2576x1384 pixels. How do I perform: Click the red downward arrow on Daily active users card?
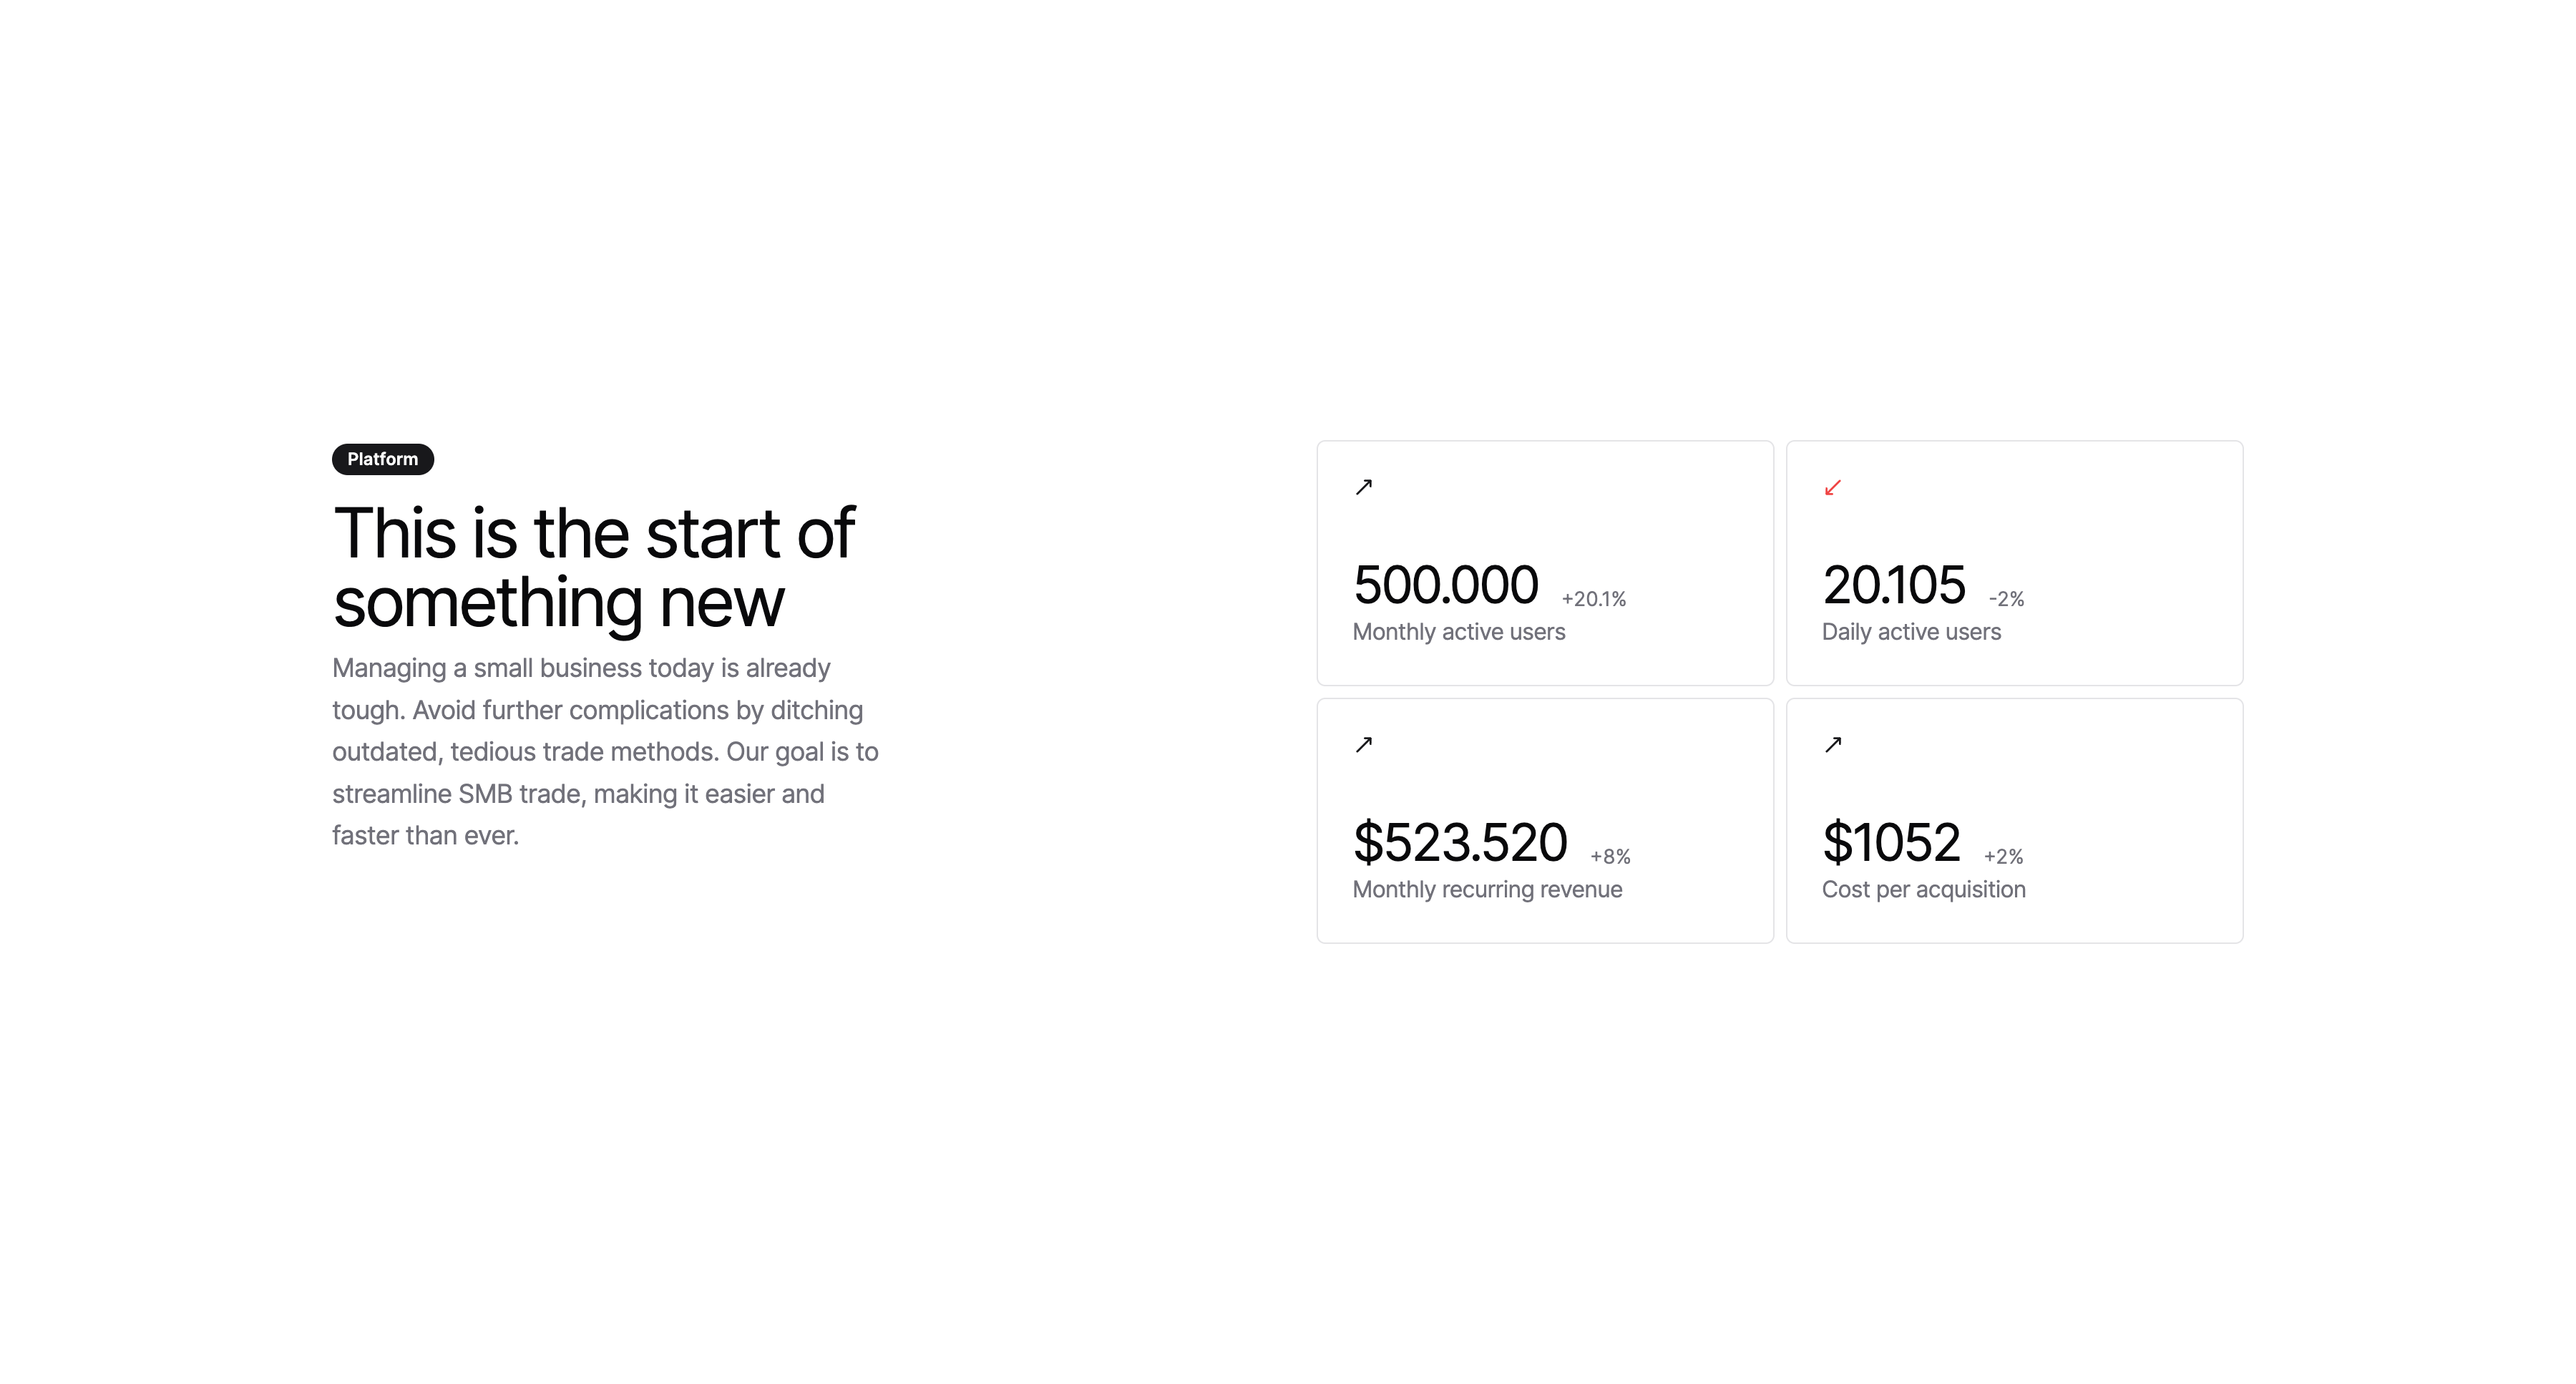1833,487
